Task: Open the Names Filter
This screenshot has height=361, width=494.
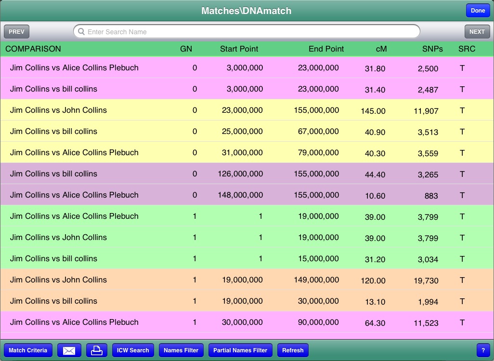Action: coord(181,350)
